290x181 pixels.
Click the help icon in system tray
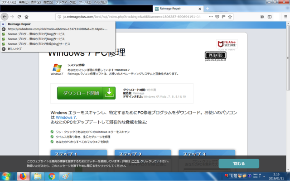249,176
